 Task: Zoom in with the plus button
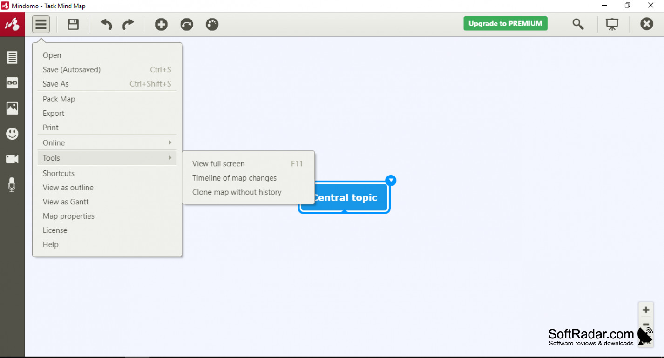[646, 310]
